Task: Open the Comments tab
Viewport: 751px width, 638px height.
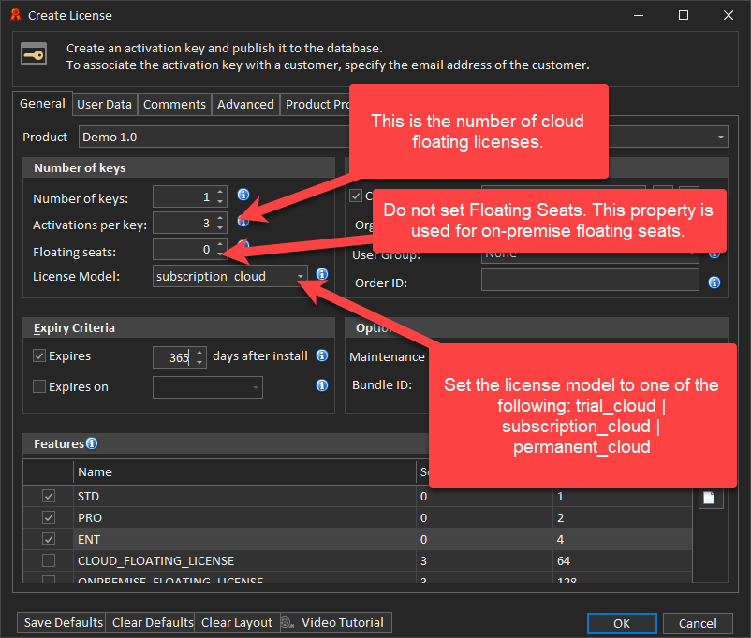Action: [x=174, y=105]
